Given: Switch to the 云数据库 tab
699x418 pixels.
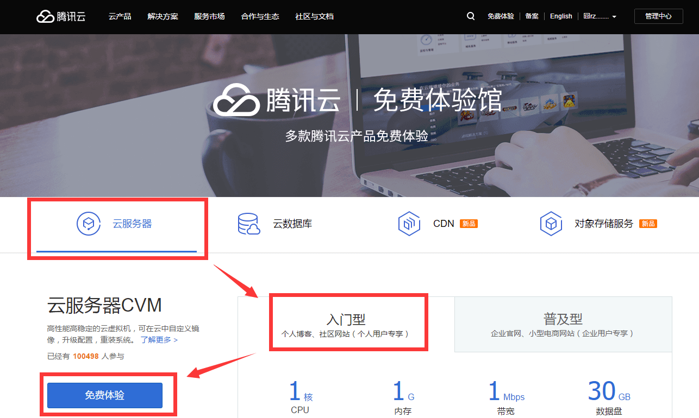Looking at the screenshot, I should [x=275, y=224].
